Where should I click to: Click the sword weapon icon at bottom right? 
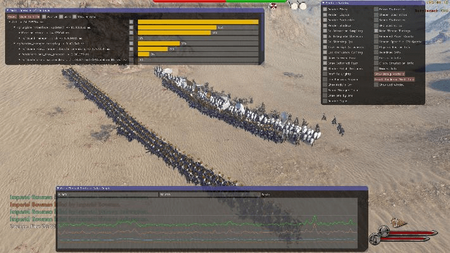398,222
